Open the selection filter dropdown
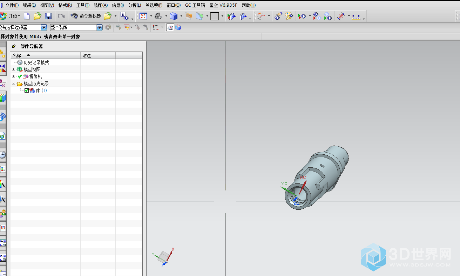 (x=44, y=27)
